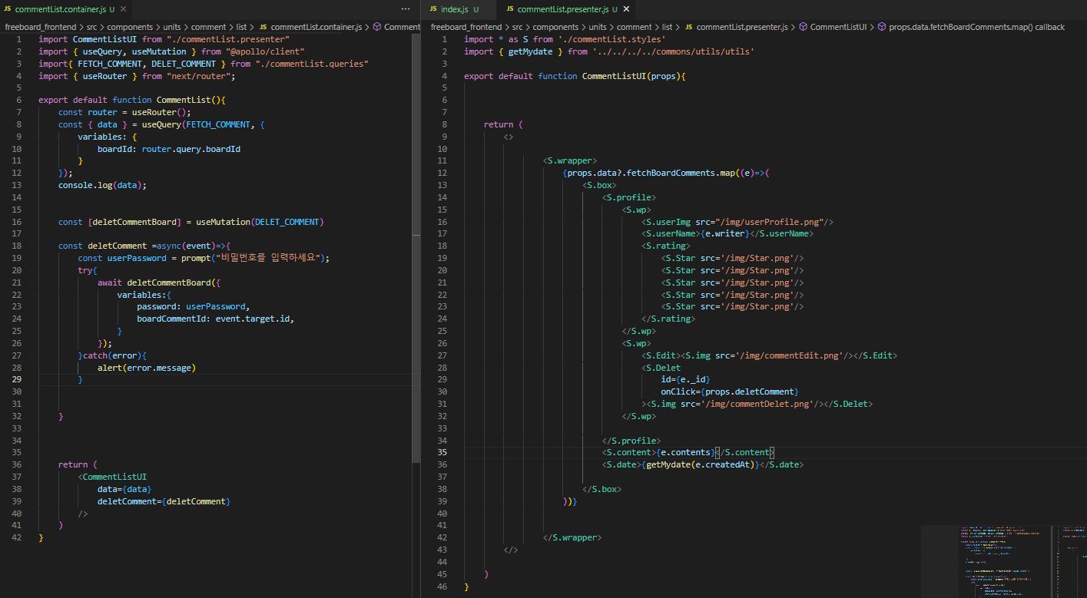Viewport: 1087px width, 598px height.
Task: Open commentList.container.js breadcrumb file picker
Action: point(310,27)
